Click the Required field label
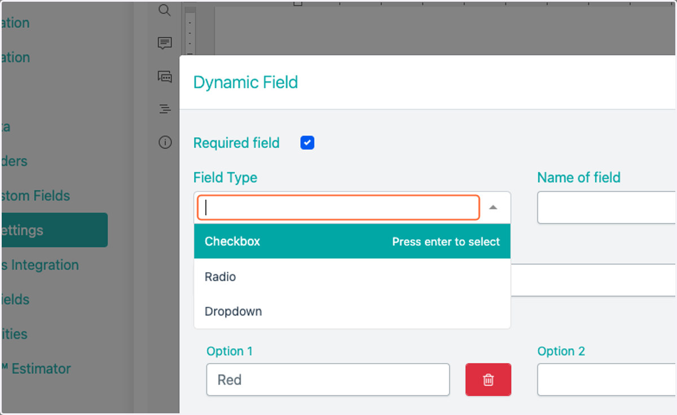This screenshot has width=677, height=415. pos(236,143)
